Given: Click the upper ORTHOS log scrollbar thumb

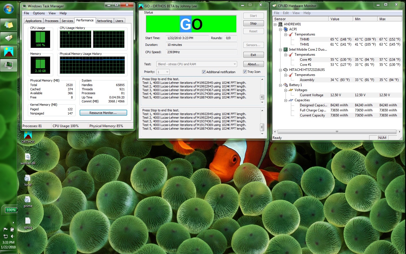Looking at the screenshot, I should pyautogui.click(x=262, y=97).
